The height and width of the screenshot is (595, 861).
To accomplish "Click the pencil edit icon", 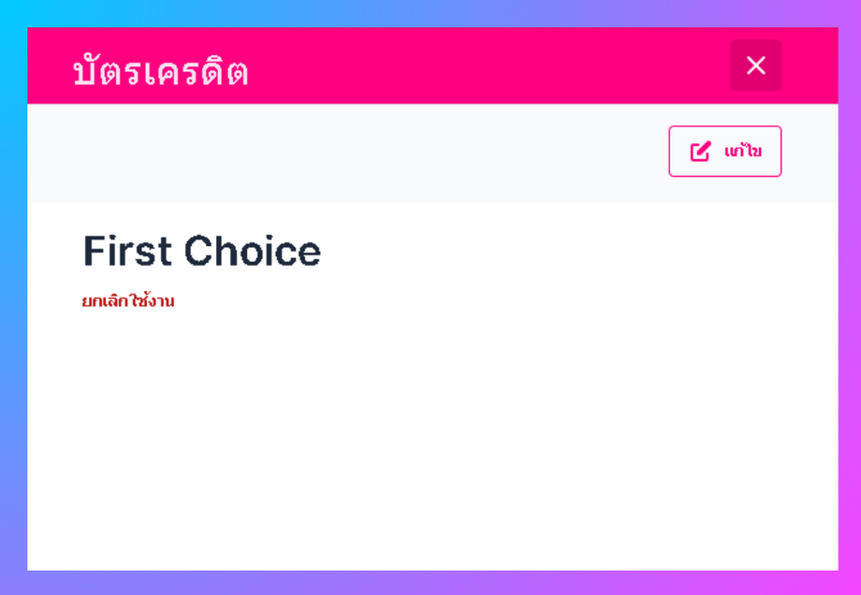I will point(700,152).
